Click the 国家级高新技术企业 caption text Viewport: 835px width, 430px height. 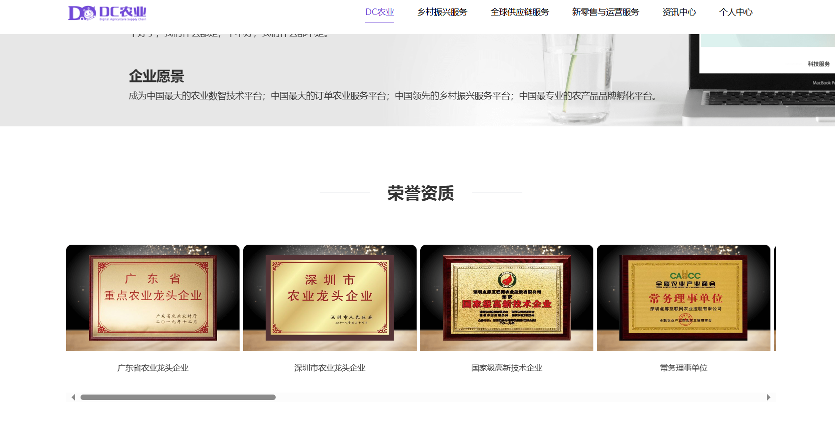click(x=506, y=368)
